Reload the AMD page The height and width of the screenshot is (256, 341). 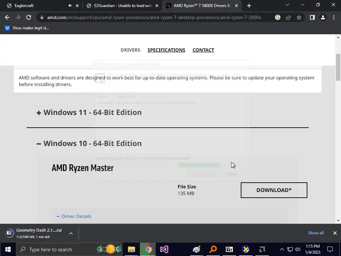click(29, 17)
